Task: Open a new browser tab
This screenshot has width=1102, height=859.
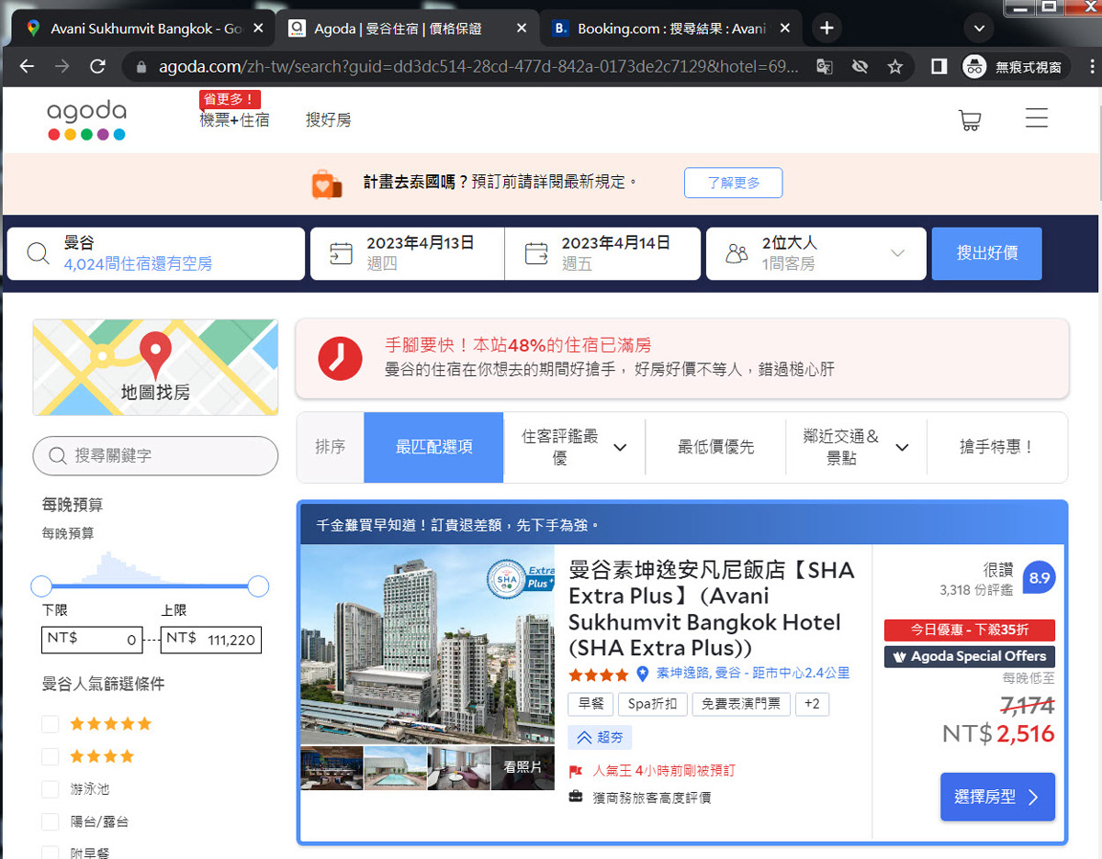Action: [x=826, y=28]
